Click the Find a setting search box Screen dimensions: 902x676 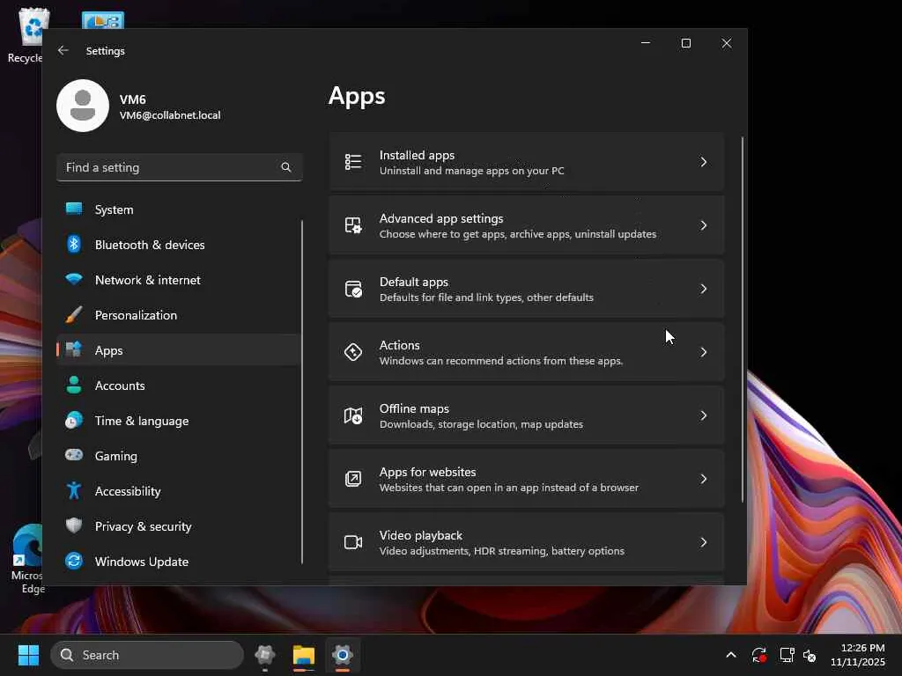pyautogui.click(x=167, y=167)
